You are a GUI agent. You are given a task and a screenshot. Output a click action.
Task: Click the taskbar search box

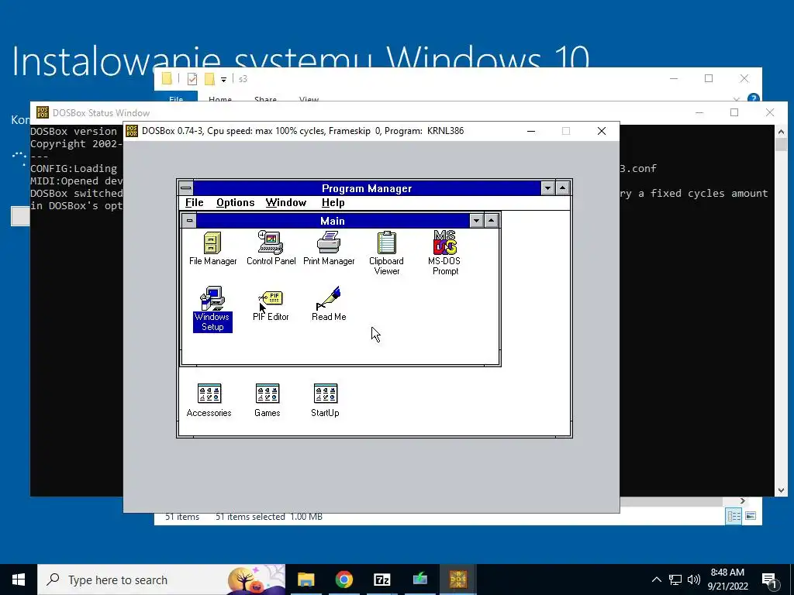click(x=161, y=580)
